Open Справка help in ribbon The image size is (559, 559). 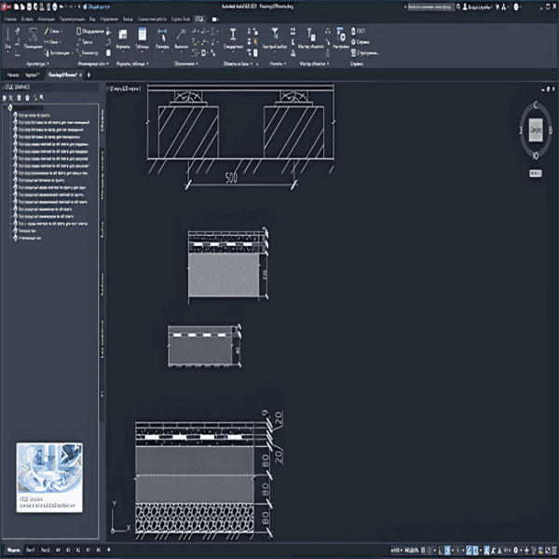click(x=361, y=42)
